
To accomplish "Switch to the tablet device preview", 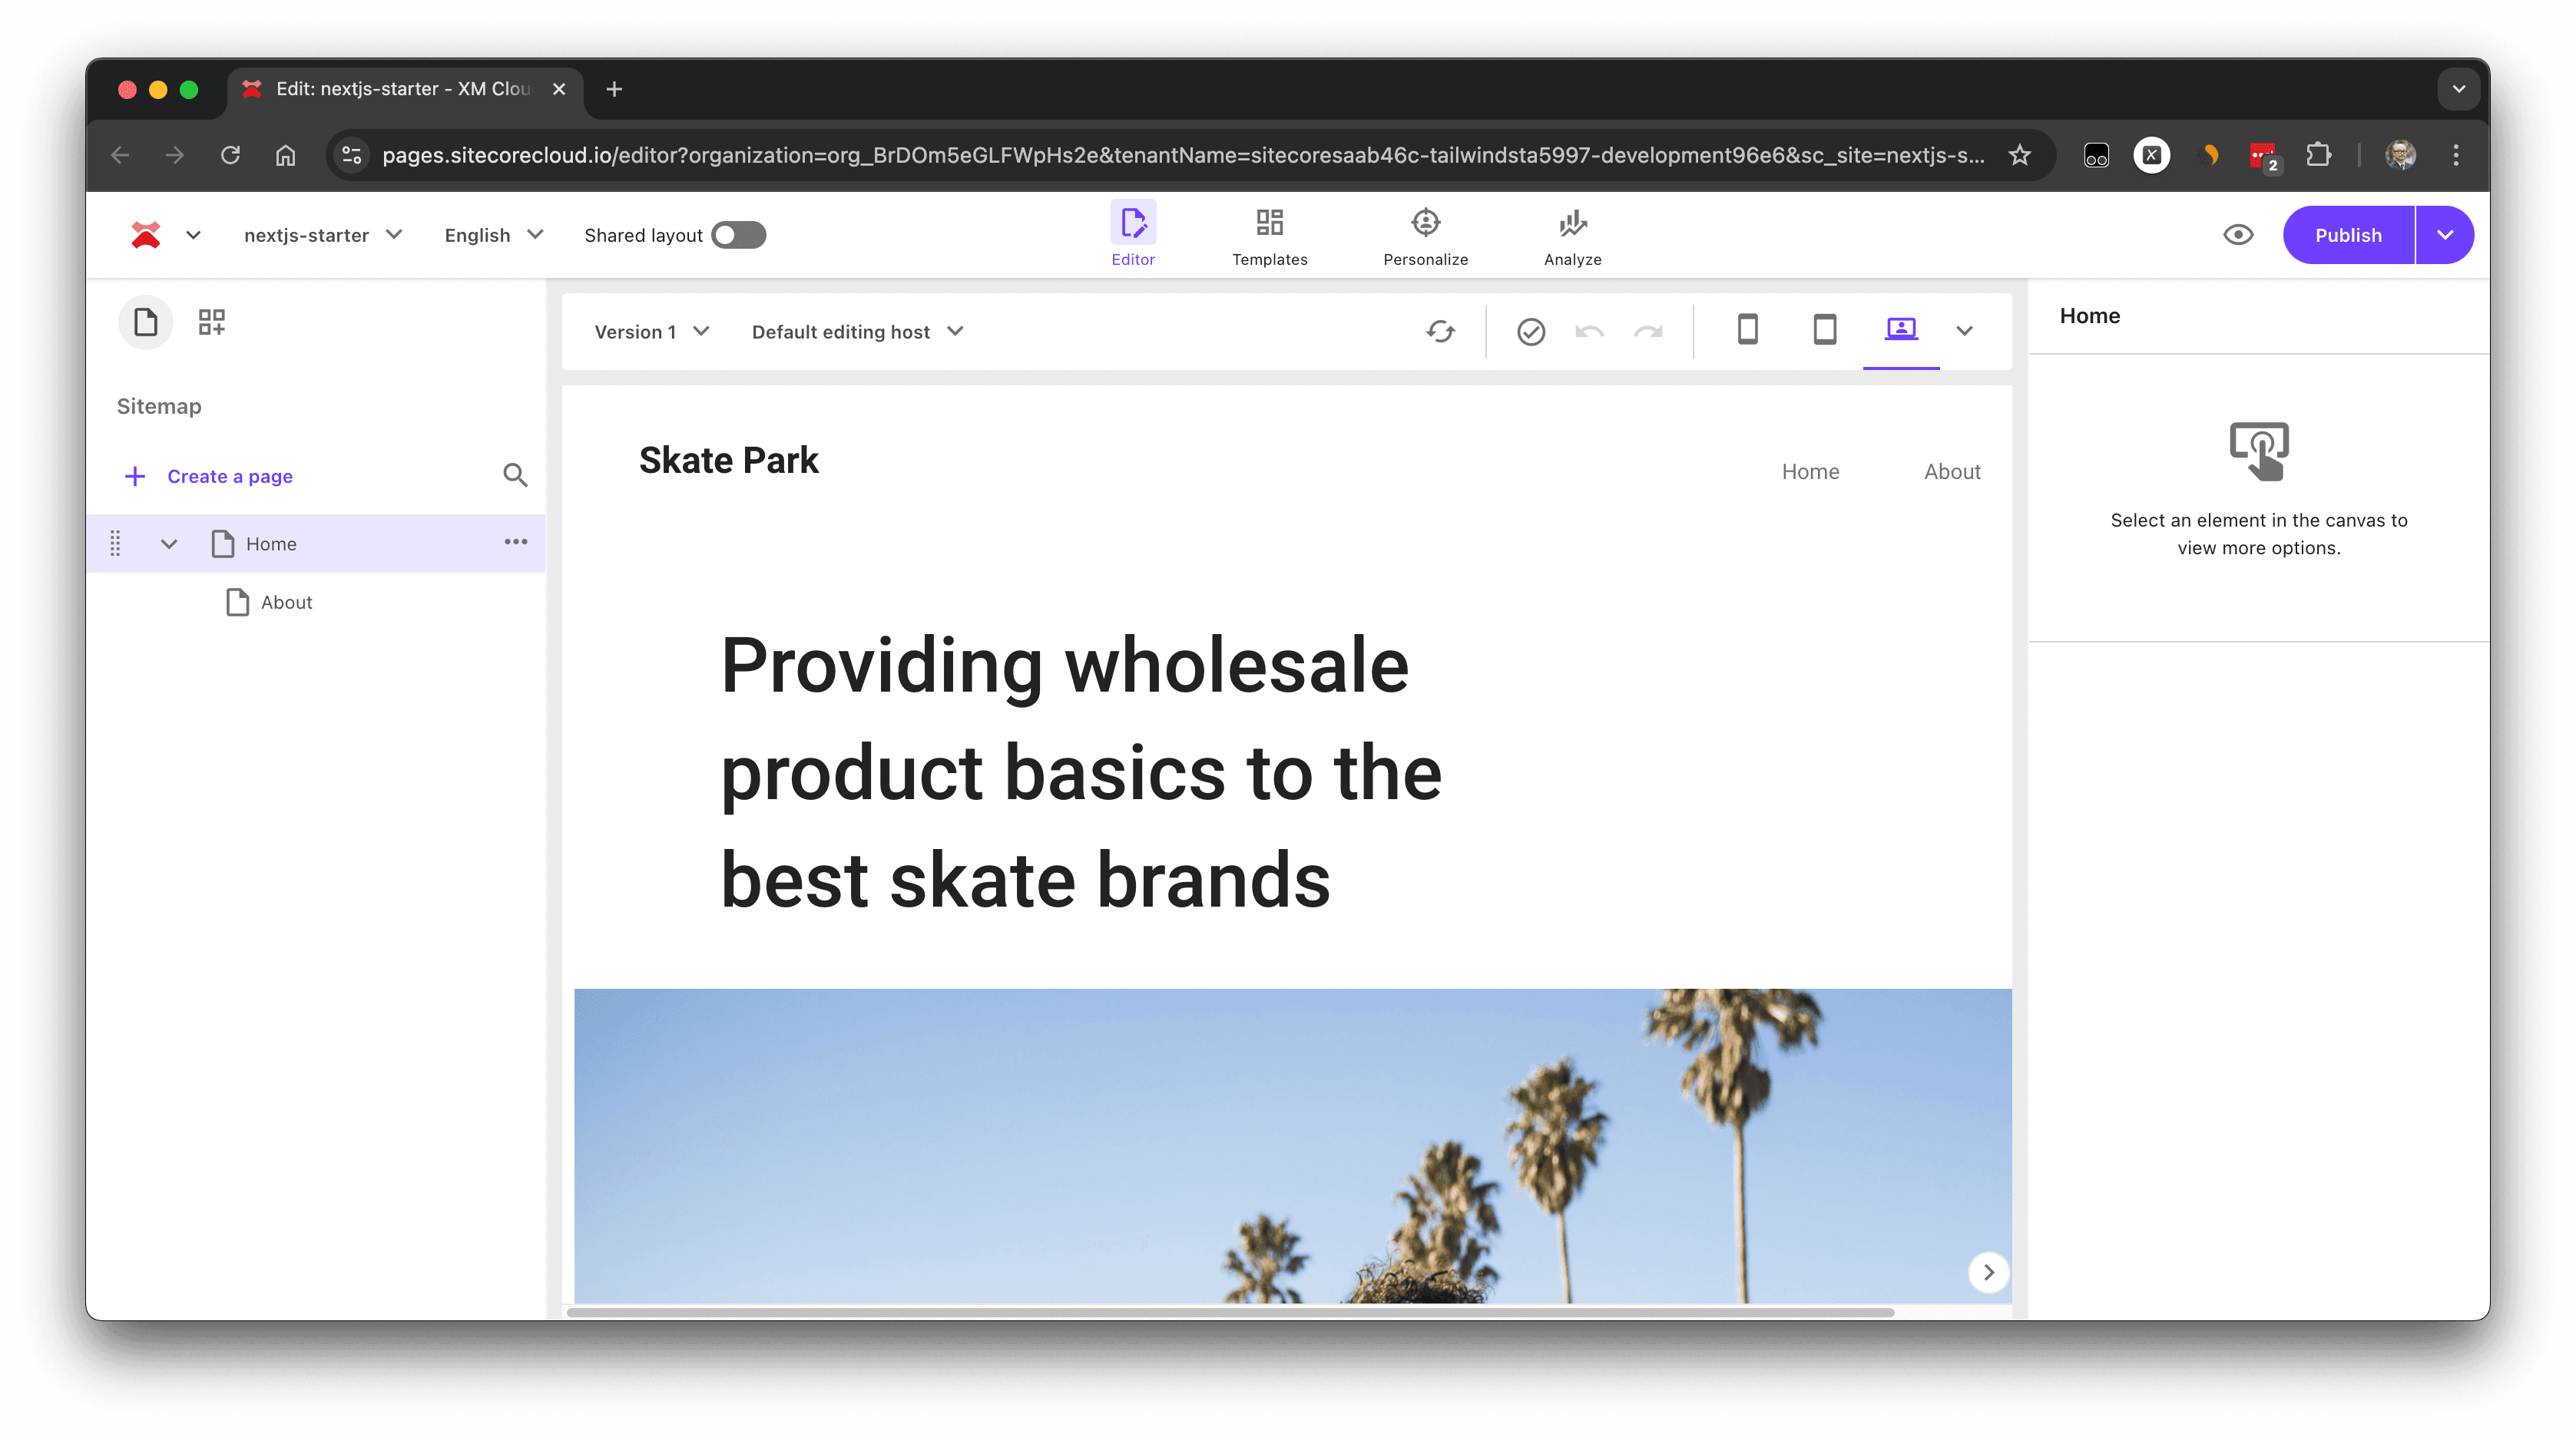I will coord(1824,330).
